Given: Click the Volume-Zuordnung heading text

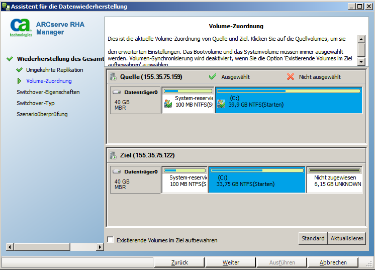Looking at the screenshot, I should pos(236,26).
